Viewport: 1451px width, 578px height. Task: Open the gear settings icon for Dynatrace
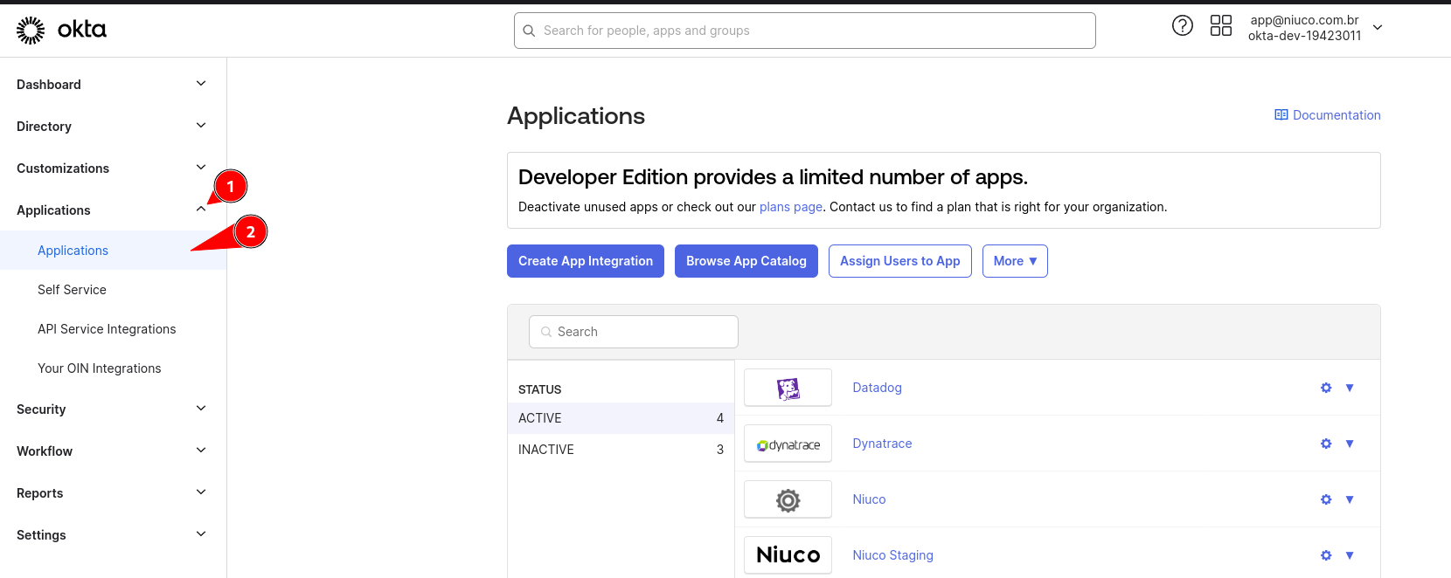(x=1326, y=444)
